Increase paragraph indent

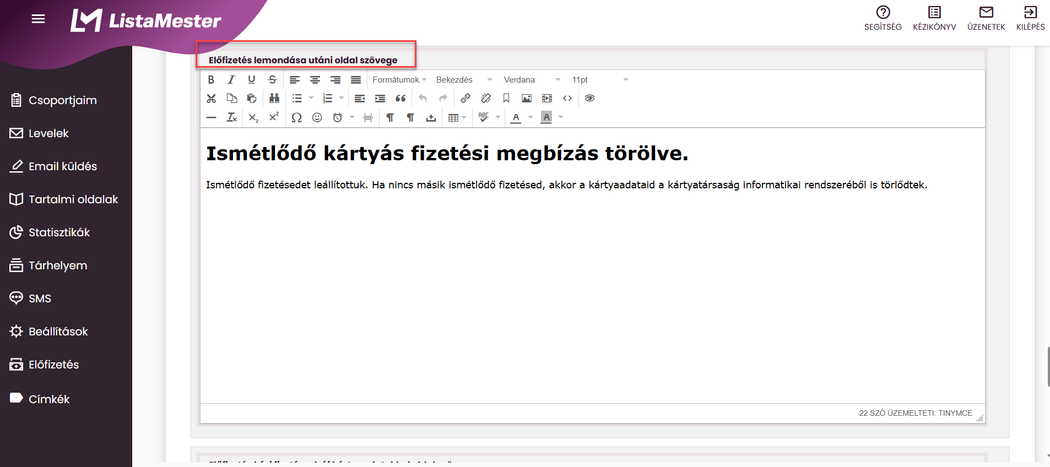click(x=380, y=99)
